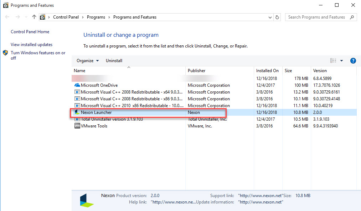Click the VMware Tools vm icon
Viewport: 361px width, 211px height.
[x=77, y=126]
